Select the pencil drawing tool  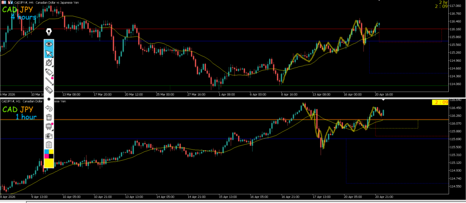coord(49,63)
